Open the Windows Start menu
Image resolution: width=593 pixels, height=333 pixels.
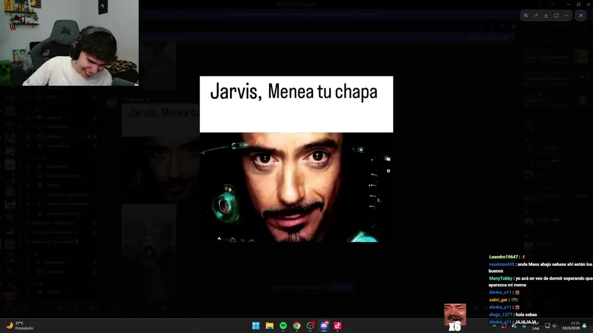coord(256,326)
